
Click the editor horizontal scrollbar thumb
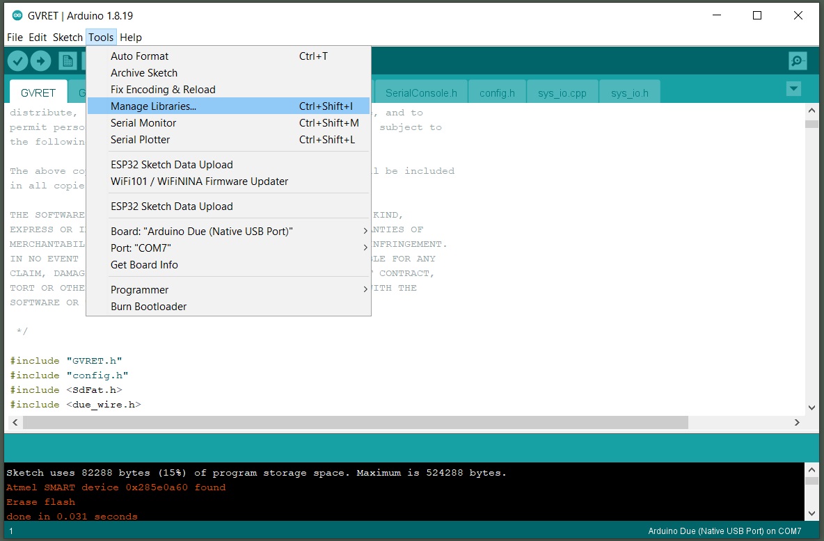[355, 423]
